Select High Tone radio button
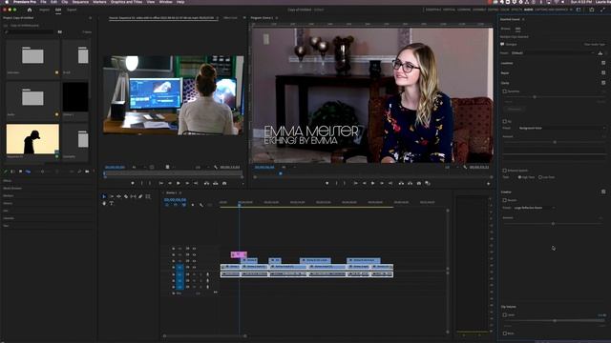Viewport: 611px width, 343px height. coord(519,177)
